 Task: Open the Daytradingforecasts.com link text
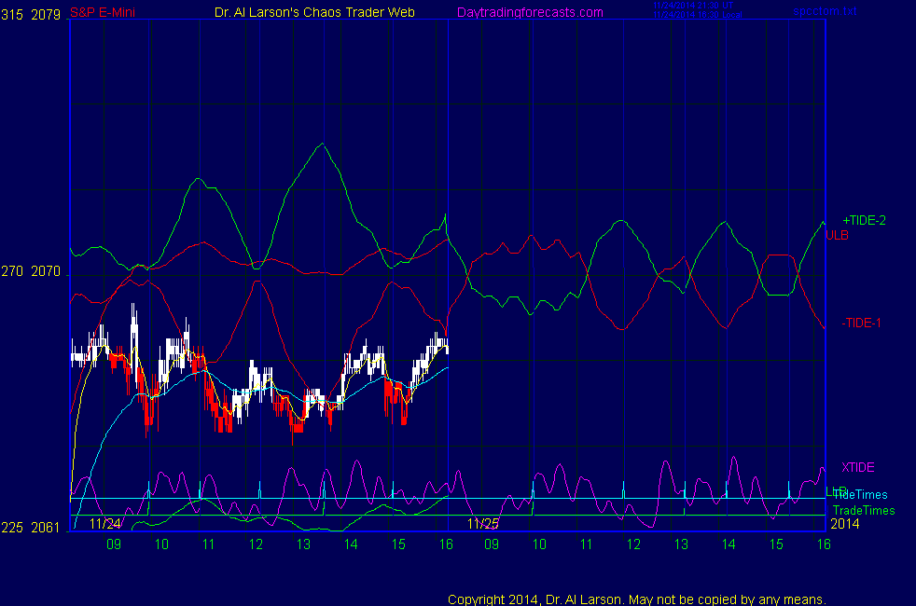pyautogui.click(x=530, y=12)
